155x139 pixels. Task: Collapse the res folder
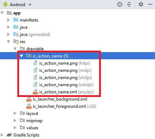[x=9, y=42]
